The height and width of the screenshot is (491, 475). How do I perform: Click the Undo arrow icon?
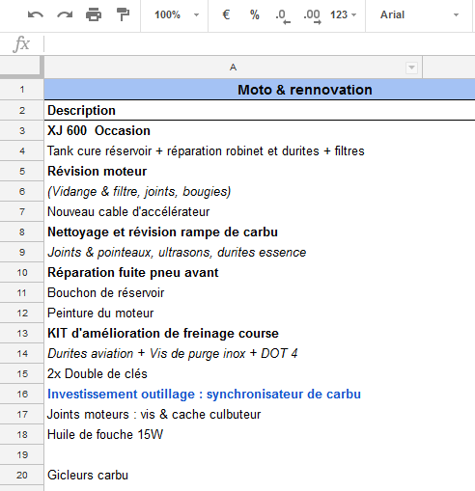(x=36, y=14)
